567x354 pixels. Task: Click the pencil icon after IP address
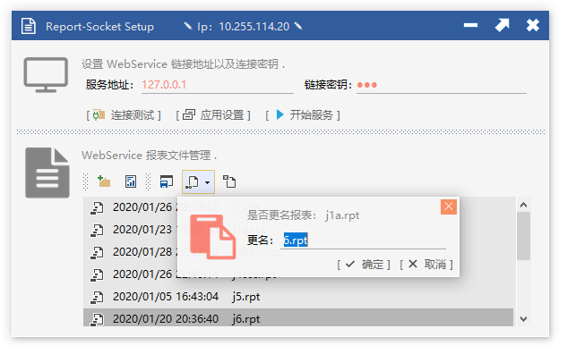298,26
